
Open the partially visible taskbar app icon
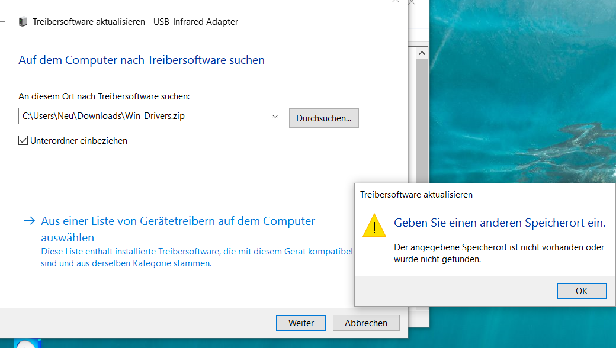click(x=27, y=343)
